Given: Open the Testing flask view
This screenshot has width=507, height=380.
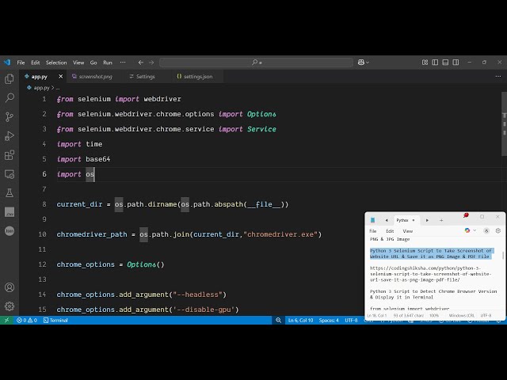Looking at the screenshot, I should coord(10,193).
